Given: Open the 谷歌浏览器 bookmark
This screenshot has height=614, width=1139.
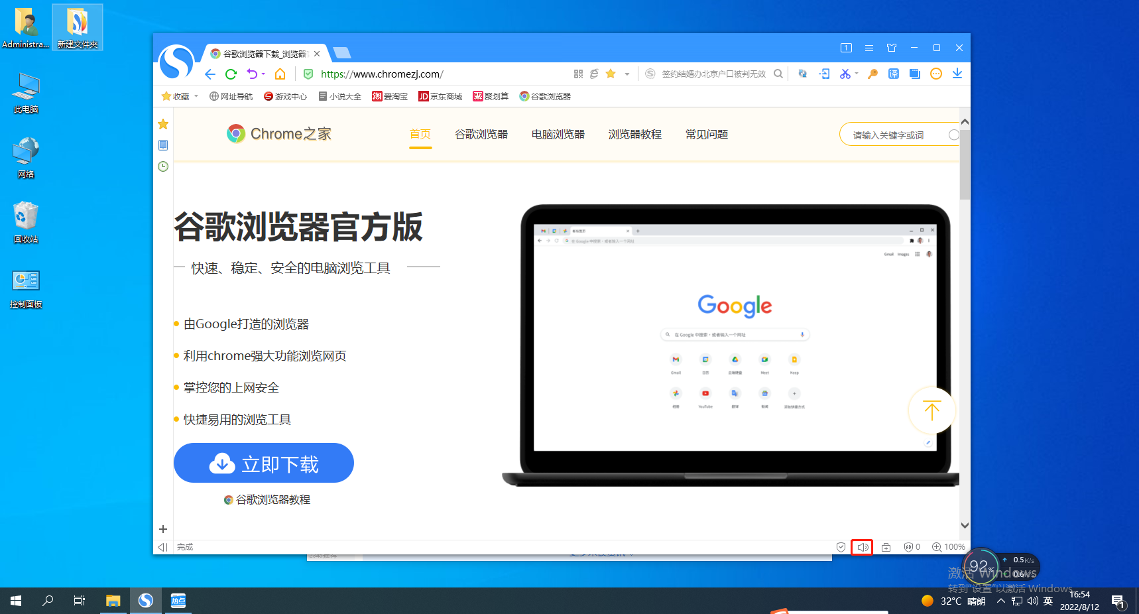Looking at the screenshot, I should pos(545,96).
